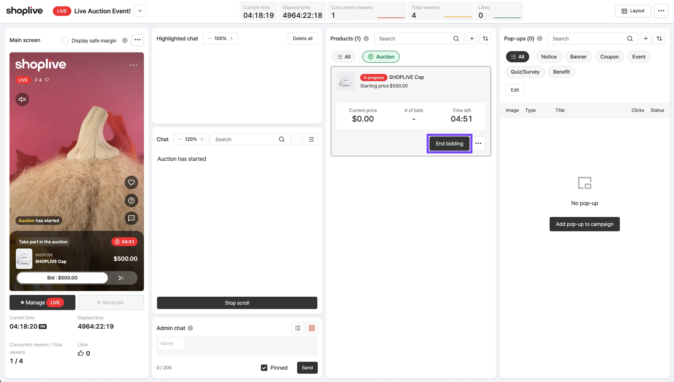Open the Products sort order icon

[x=485, y=38]
